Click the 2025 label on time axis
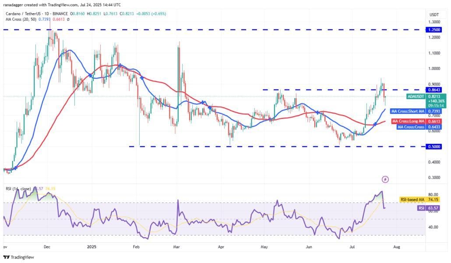The width and height of the screenshot is (451, 263). [92, 247]
